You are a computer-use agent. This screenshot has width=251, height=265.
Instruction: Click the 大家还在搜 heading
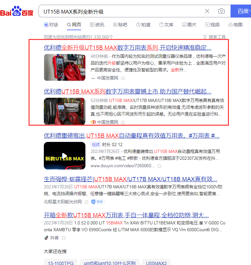[55, 251]
